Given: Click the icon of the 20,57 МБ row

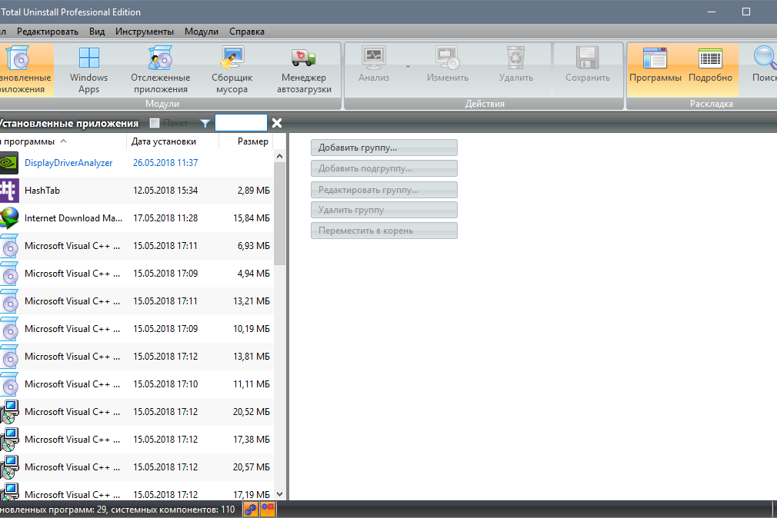Looking at the screenshot, I should point(9,467).
